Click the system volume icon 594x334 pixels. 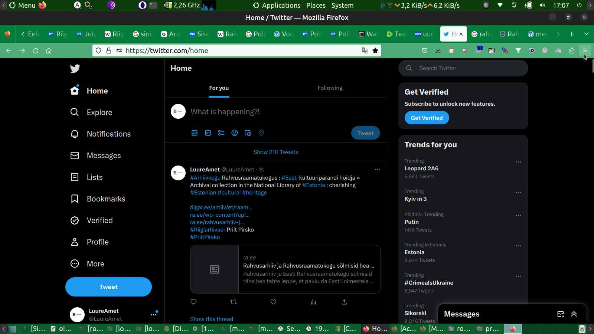tap(542, 5)
